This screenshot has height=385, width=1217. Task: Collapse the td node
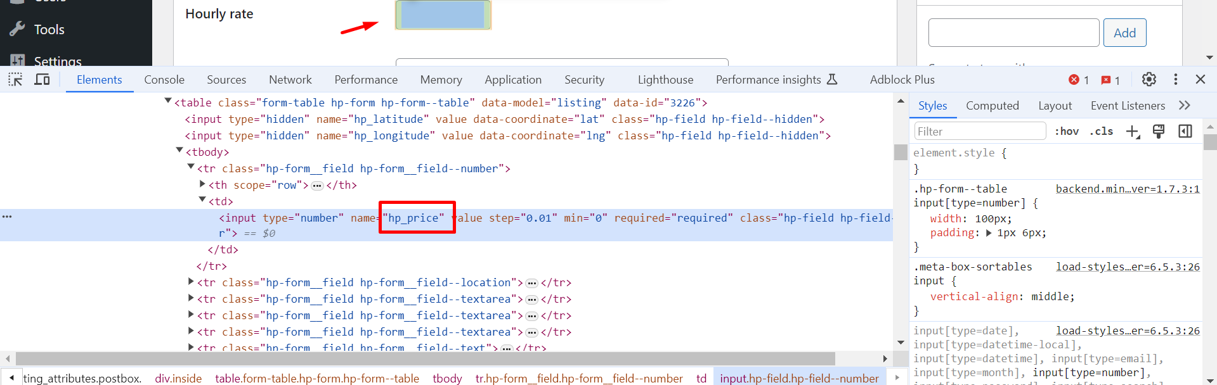pyautogui.click(x=202, y=199)
